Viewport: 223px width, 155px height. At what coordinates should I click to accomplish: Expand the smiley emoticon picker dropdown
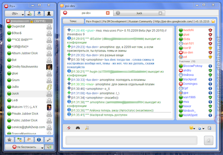[192, 128]
